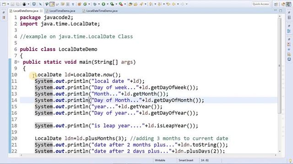Expand the Run dropdown arrow

(108, 4)
